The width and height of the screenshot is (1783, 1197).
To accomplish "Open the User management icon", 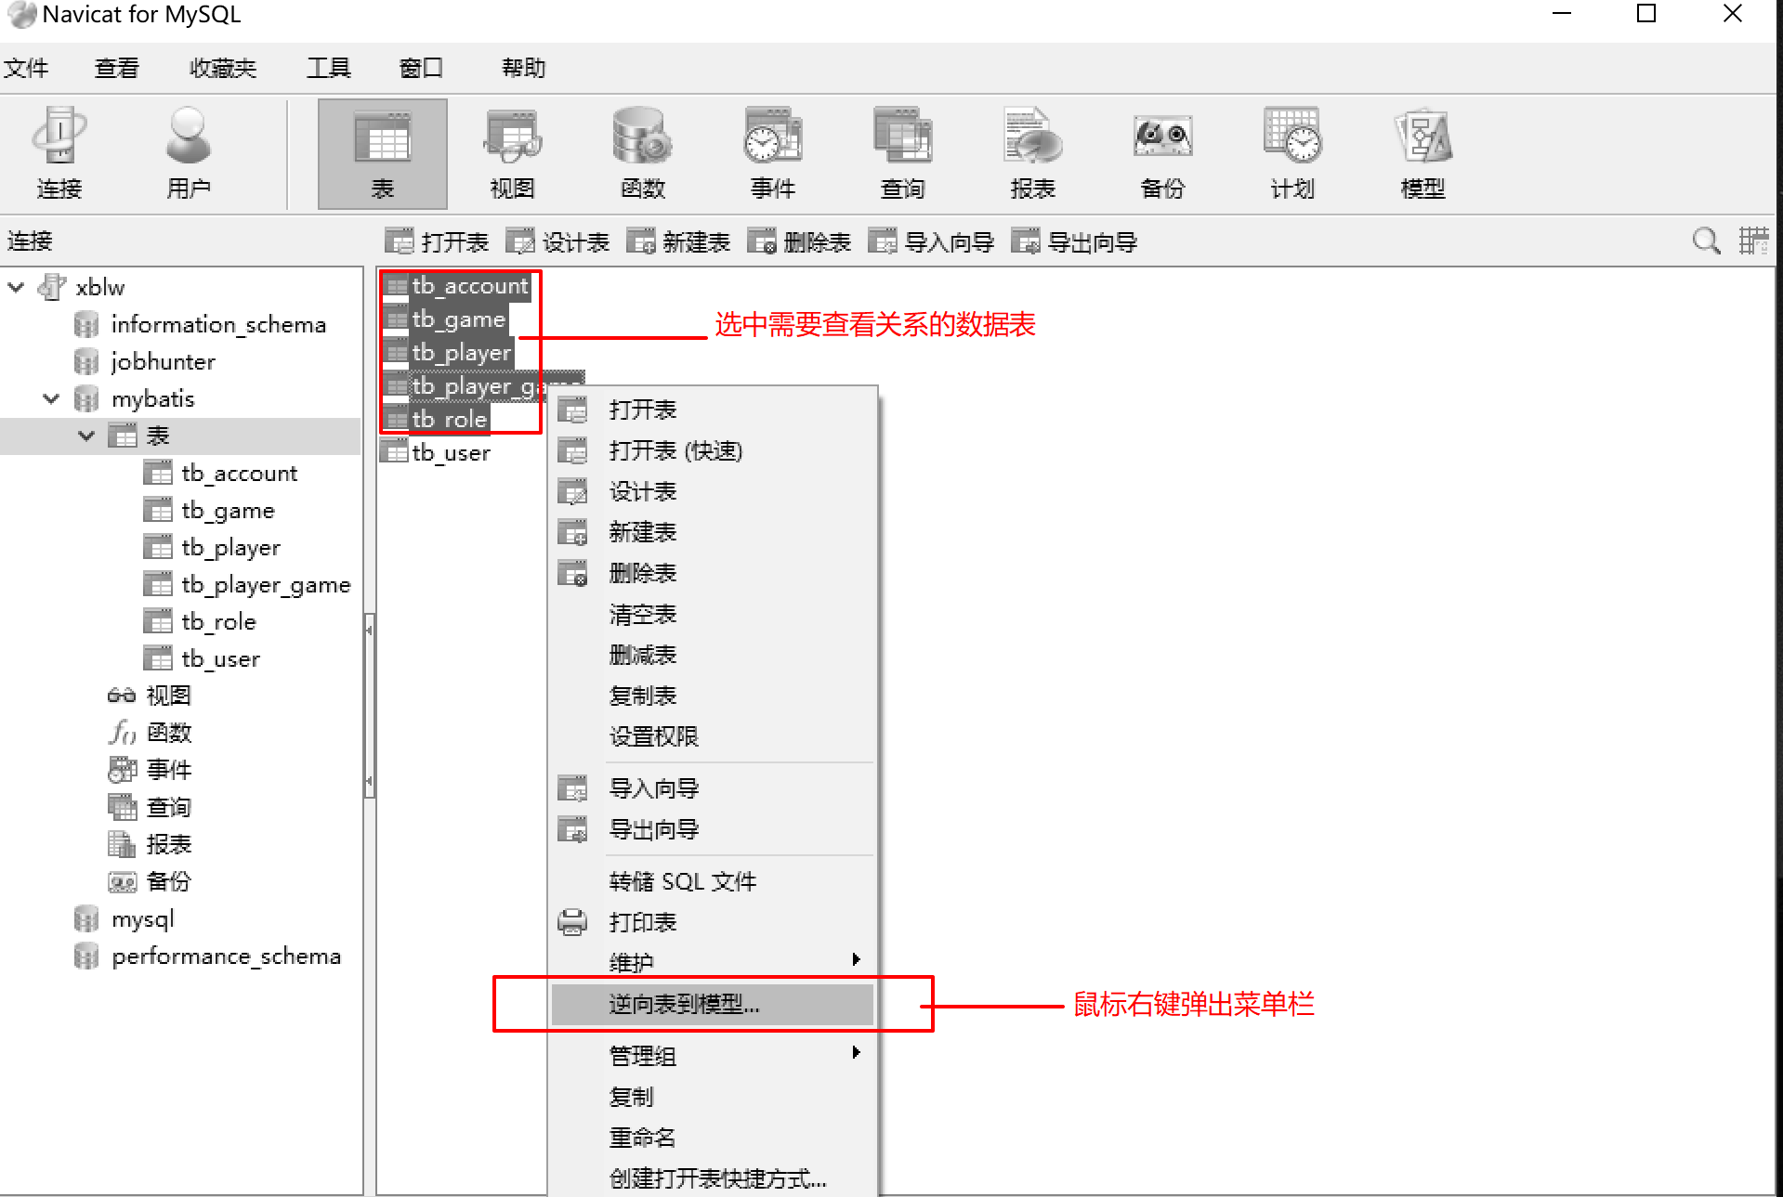I will (189, 153).
